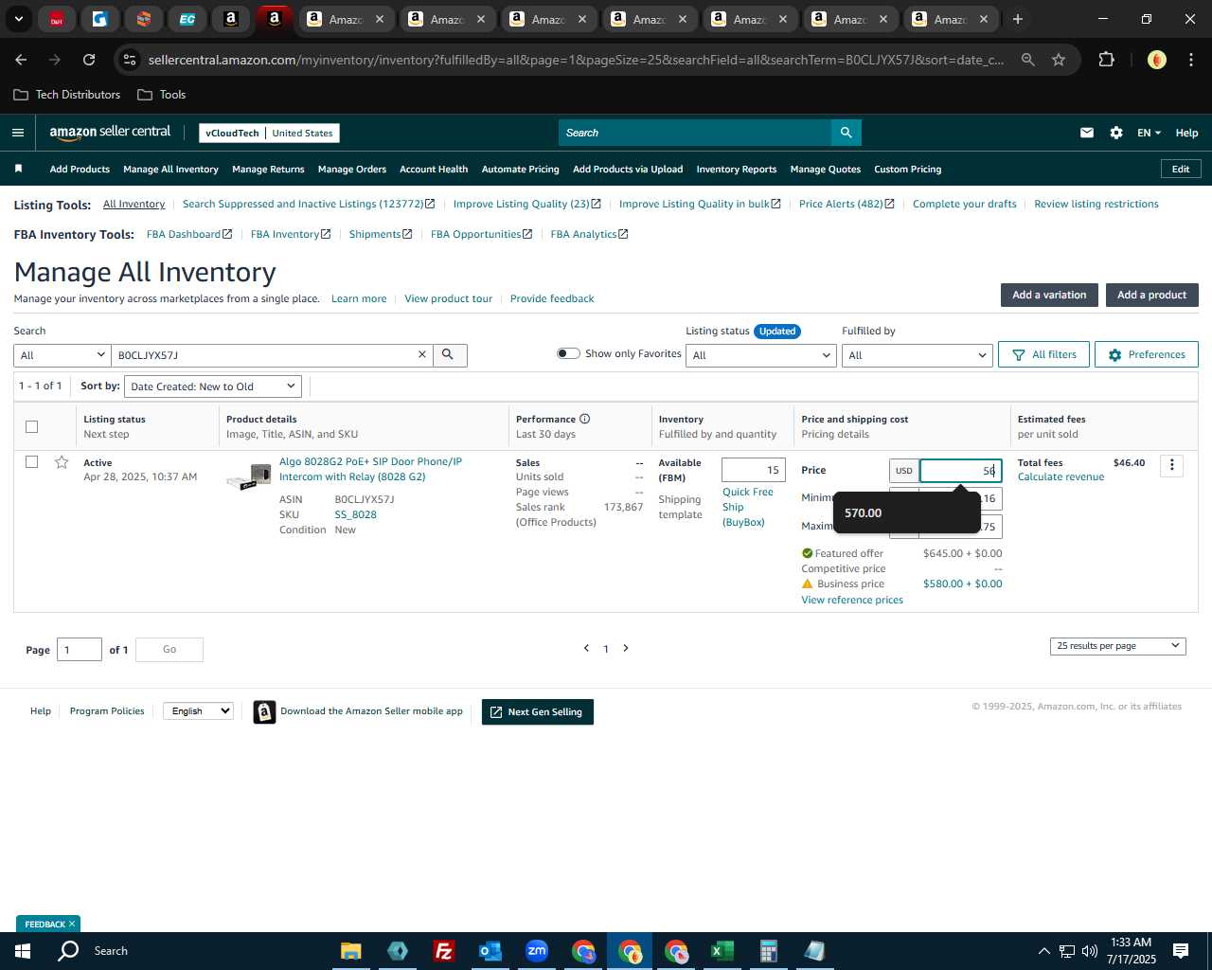The image size is (1212, 970).
Task: Reload the page in browser
Action: click(x=89, y=60)
